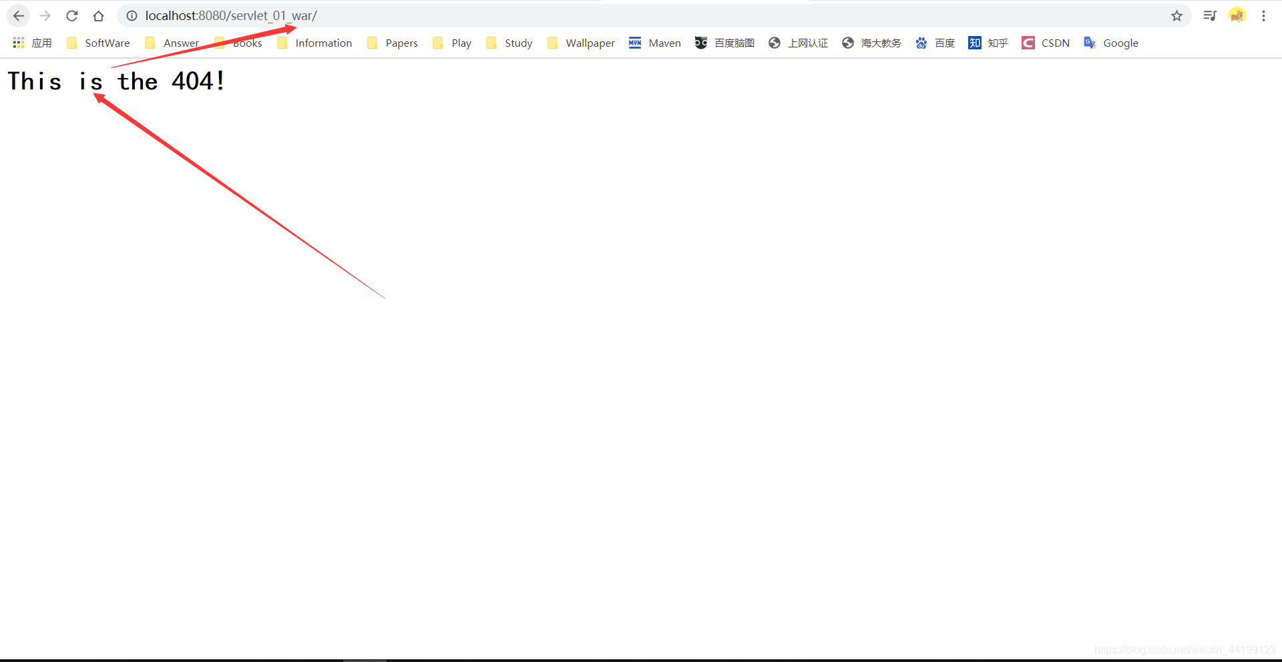Open the 百度脑图 bookmark
Viewport: 1282px width, 662px height.
724,43
